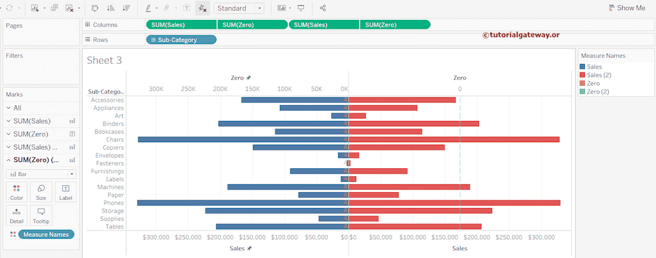Sort ascending using toolbar icon

(111, 8)
